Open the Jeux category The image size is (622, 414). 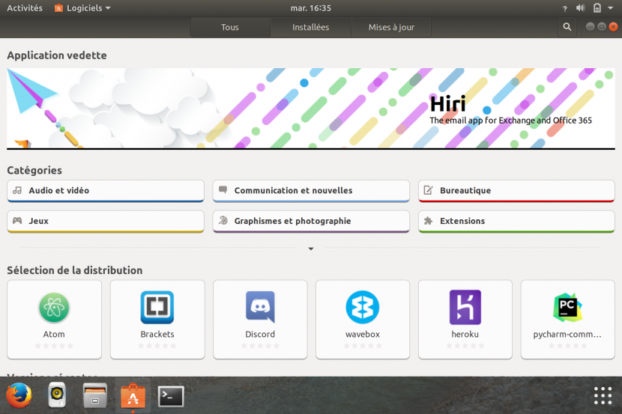[x=106, y=222]
